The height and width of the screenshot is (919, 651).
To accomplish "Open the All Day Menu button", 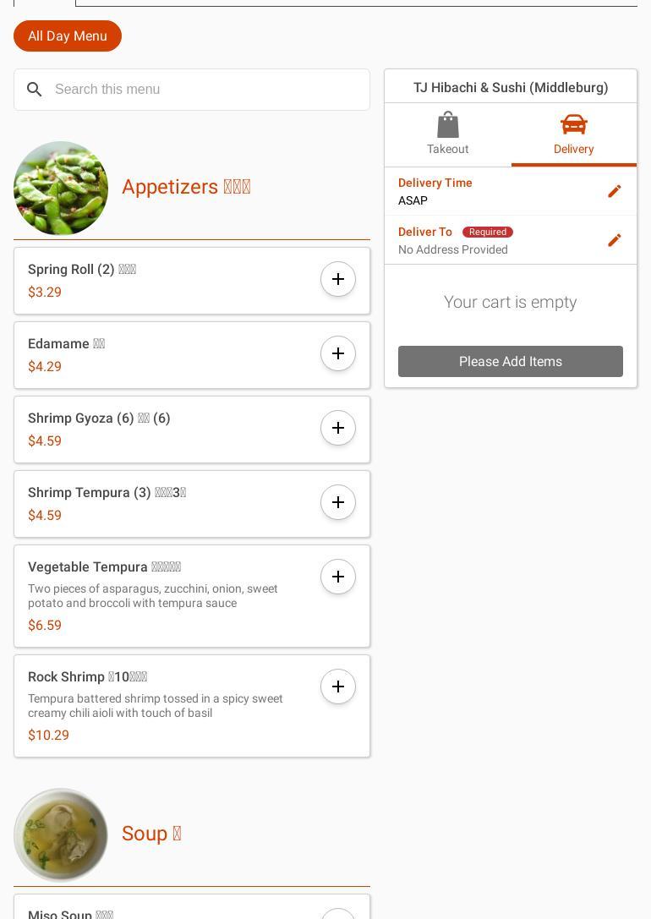I will pyautogui.click(x=68, y=36).
